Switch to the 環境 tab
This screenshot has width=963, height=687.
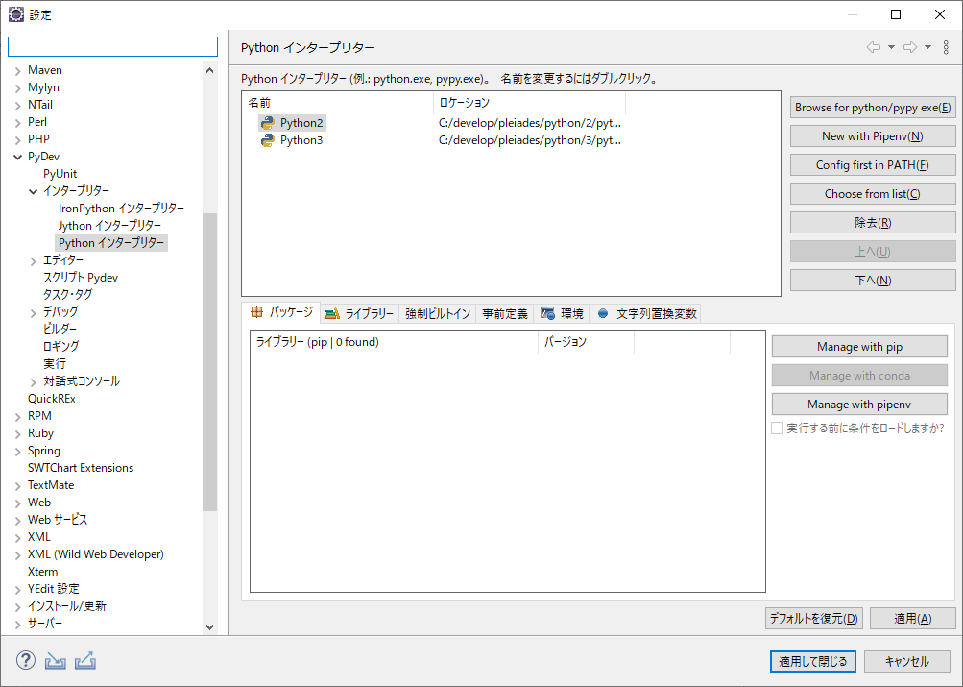(x=562, y=313)
